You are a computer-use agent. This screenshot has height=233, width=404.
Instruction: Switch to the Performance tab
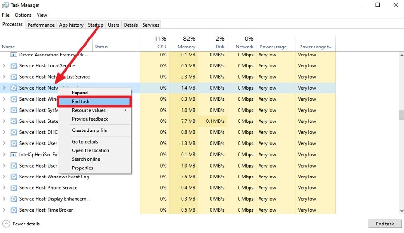point(41,25)
